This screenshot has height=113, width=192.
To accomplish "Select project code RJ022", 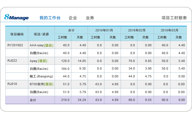I will [12, 61].
